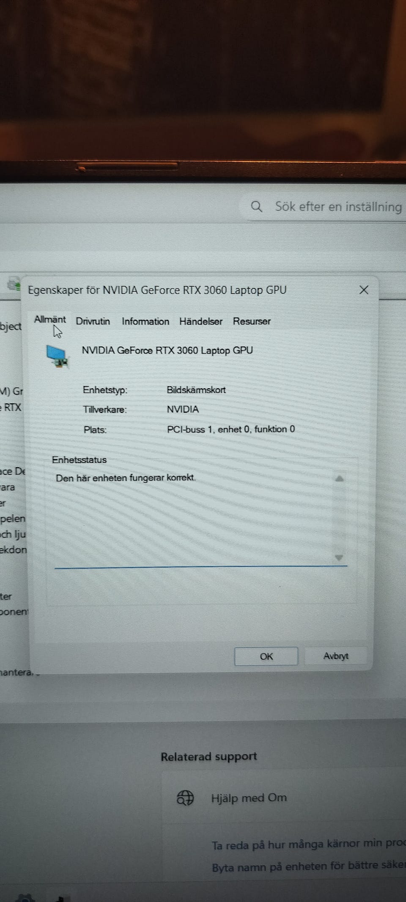Click the display adapter device icon

(x=57, y=355)
